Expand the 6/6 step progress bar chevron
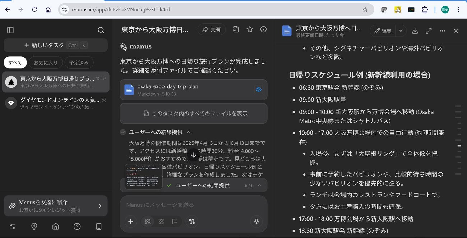Screen dimensions: 467x238 259,185
